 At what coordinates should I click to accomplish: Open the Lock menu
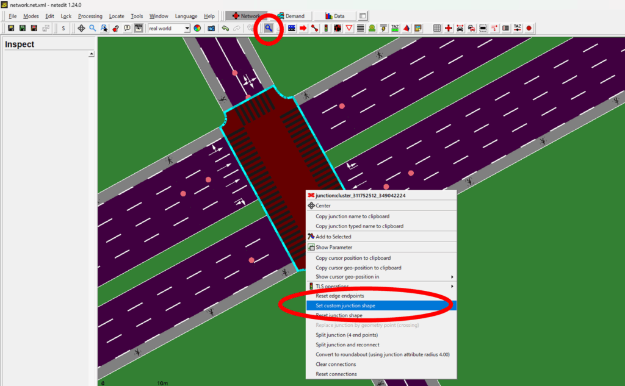pos(66,16)
